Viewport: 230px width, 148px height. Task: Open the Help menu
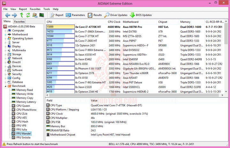click(56, 9)
